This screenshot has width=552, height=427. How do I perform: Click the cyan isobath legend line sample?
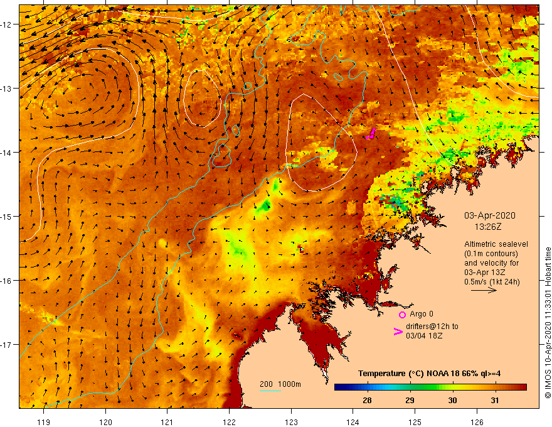pos(270,391)
